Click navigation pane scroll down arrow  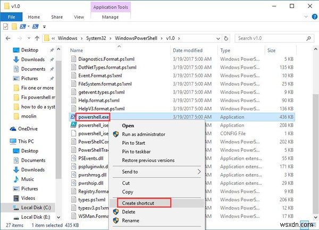pos(58,217)
